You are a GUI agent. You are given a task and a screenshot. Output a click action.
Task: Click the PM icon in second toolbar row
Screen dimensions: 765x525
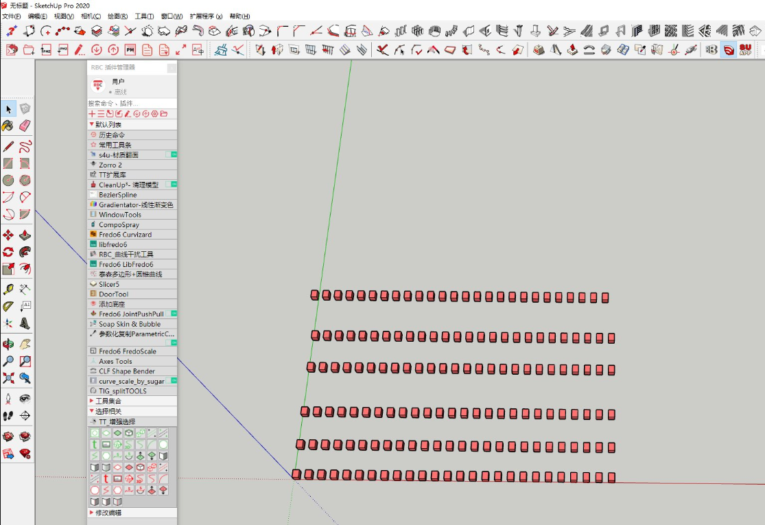coord(130,49)
